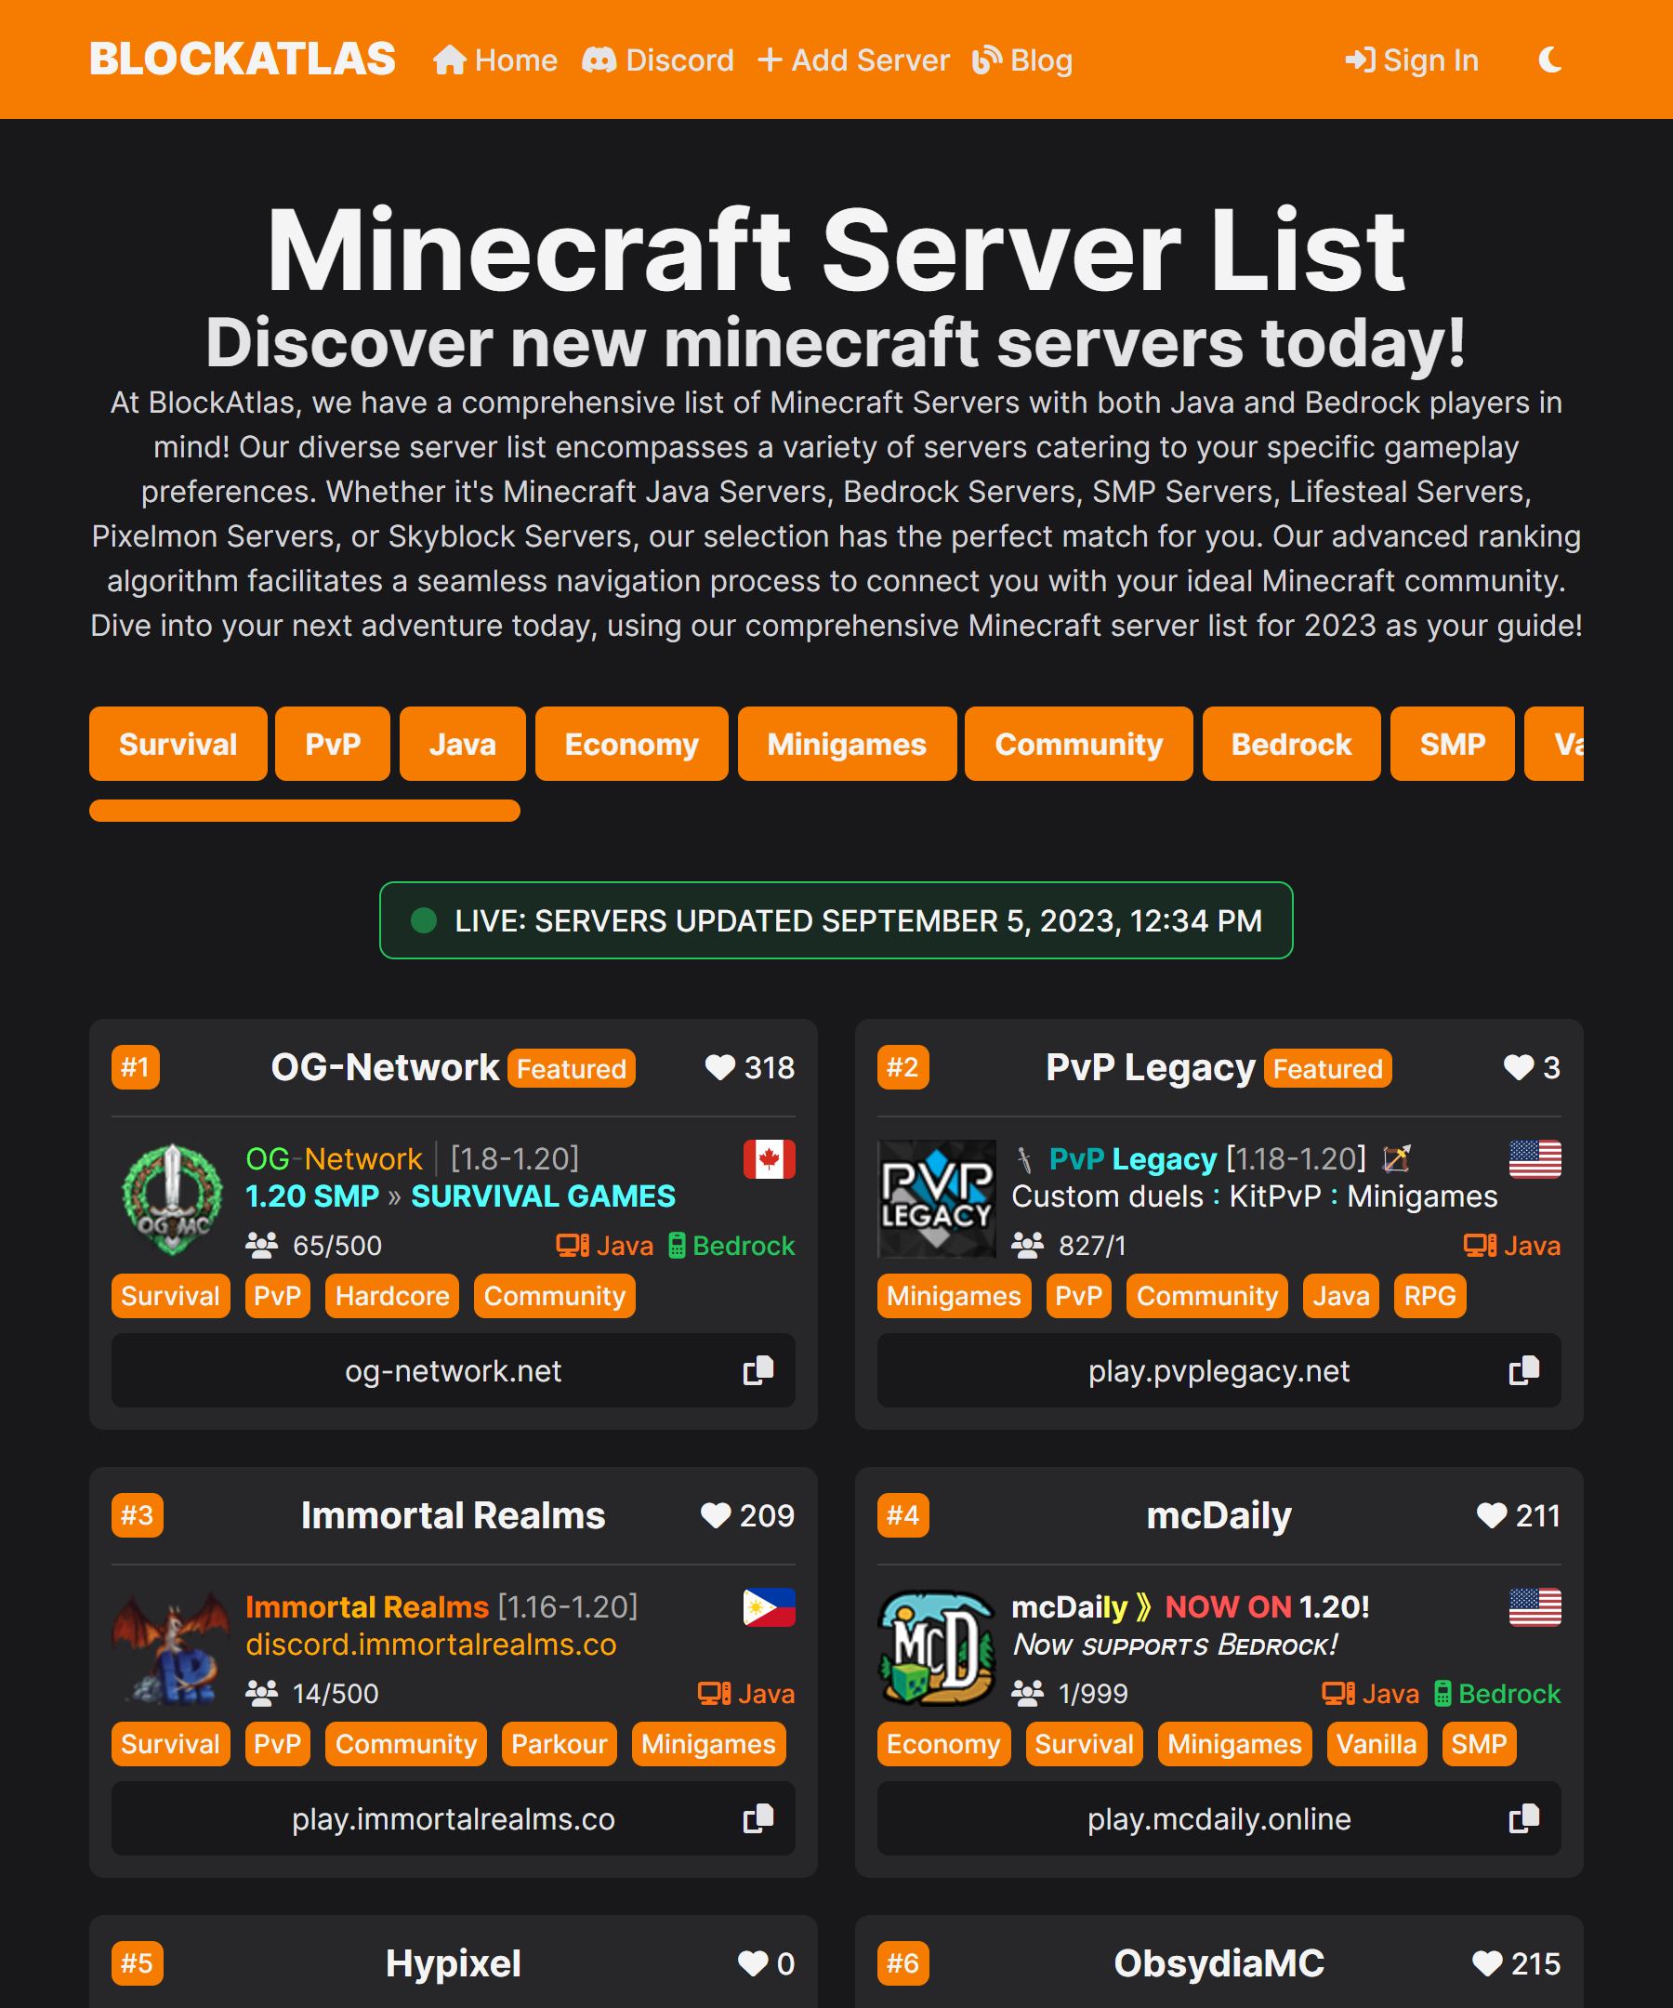
Task: Click Hardcore tag on OG-Network card
Action: pyautogui.click(x=392, y=1296)
